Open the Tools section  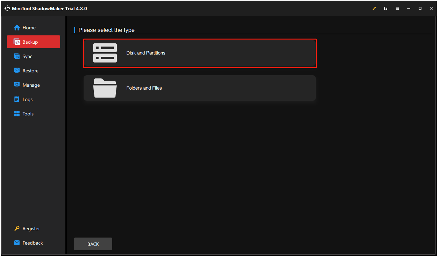28,114
